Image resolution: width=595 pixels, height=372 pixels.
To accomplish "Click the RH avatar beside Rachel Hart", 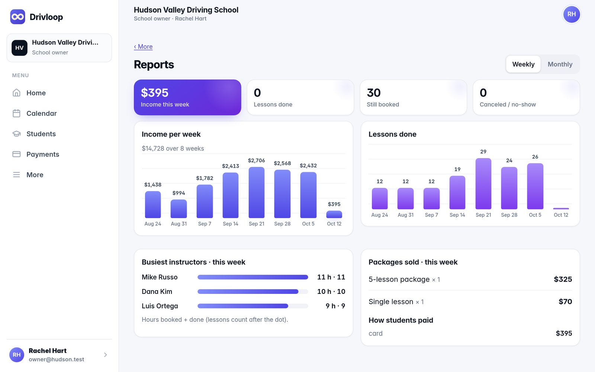I will [x=17, y=355].
